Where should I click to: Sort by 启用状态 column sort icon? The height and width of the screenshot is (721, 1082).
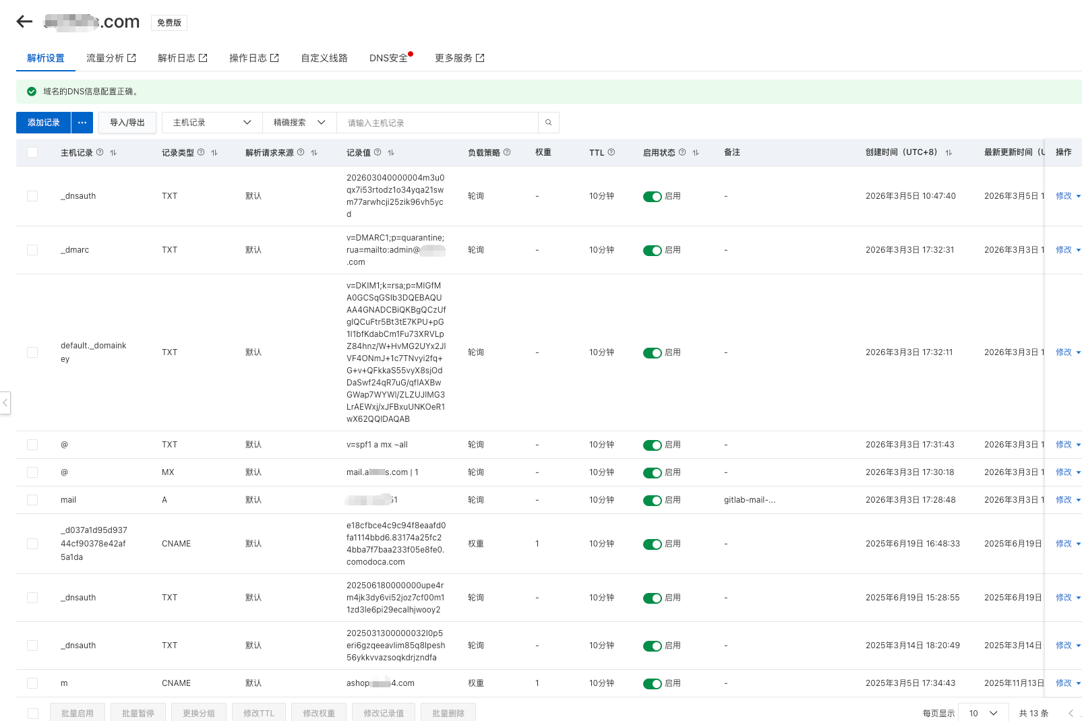point(696,153)
